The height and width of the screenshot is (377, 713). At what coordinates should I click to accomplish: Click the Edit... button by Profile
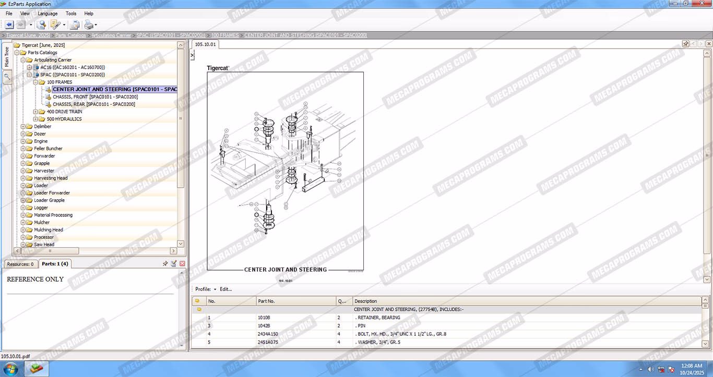pos(225,289)
